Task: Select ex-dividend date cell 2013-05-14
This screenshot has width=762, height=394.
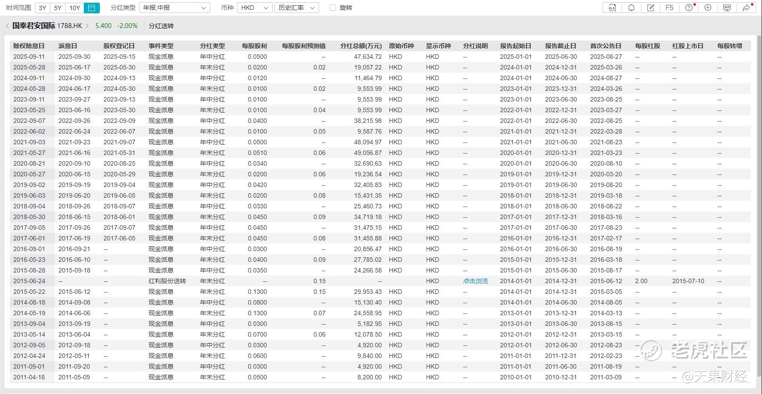Action: (29, 334)
